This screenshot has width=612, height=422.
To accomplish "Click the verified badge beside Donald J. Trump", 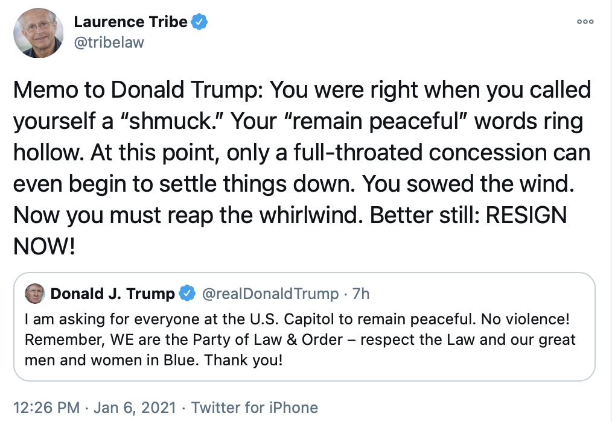I will [x=188, y=294].
